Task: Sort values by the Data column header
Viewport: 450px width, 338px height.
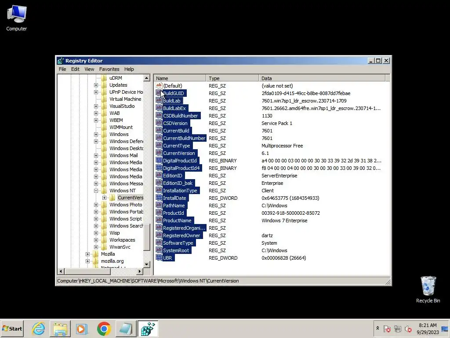Action: (322, 78)
